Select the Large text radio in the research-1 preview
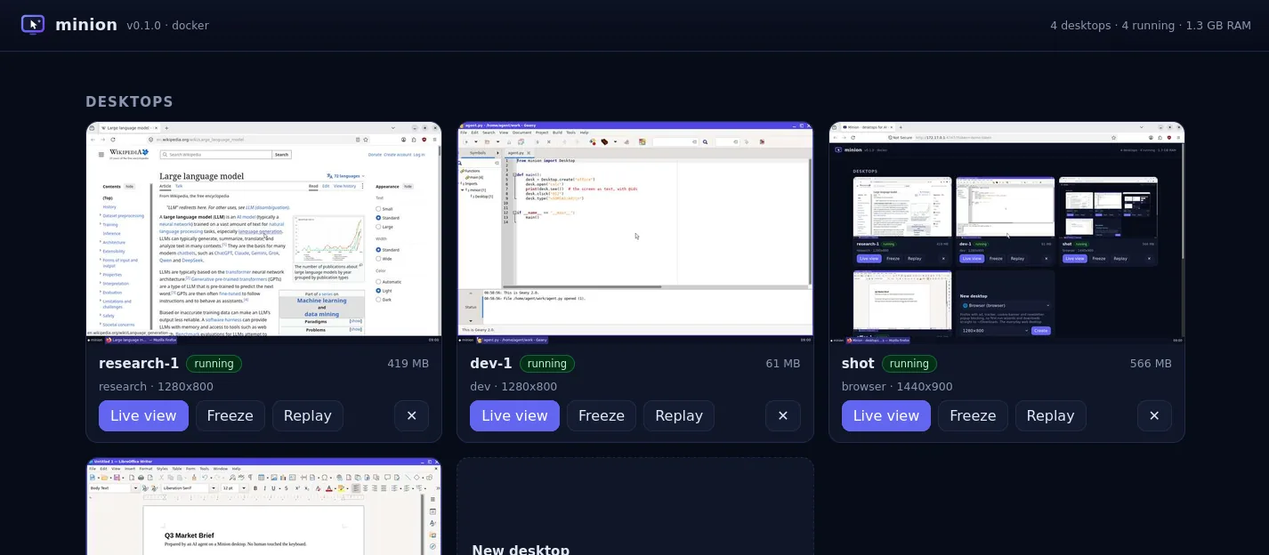 (x=378, y=227)
